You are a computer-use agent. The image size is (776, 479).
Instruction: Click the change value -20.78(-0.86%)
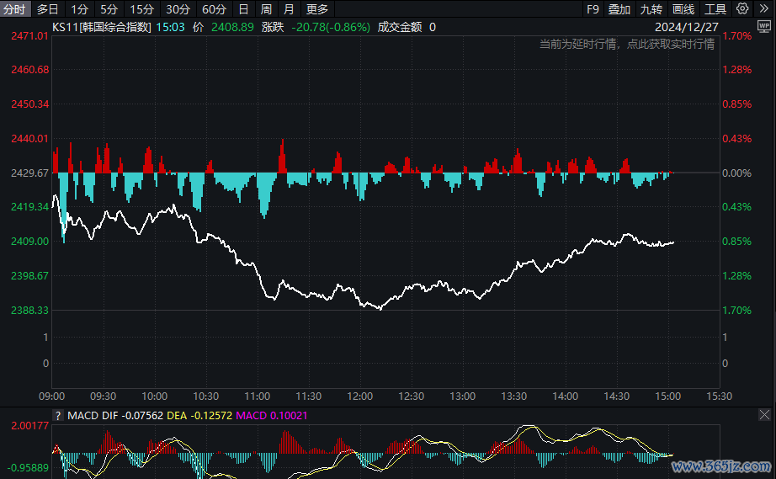[331, 27]
